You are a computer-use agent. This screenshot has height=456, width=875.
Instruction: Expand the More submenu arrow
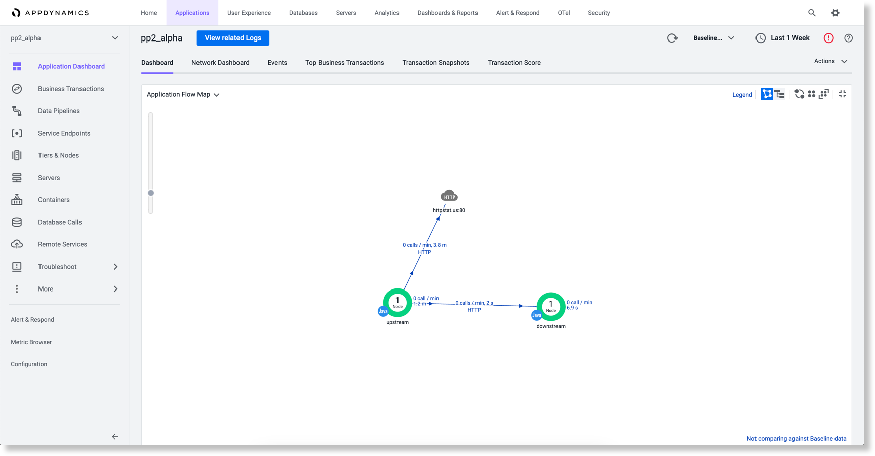[x=115, y=289]
